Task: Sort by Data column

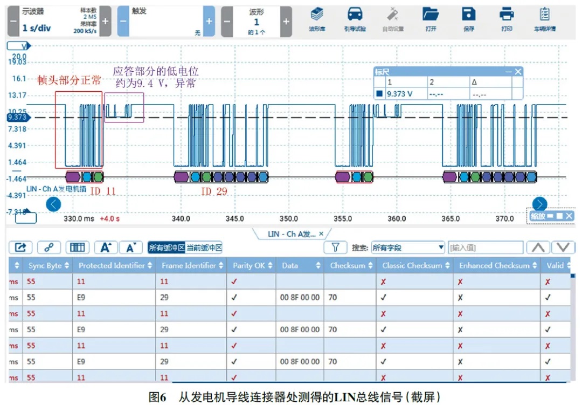Action: tap(301, 265)
